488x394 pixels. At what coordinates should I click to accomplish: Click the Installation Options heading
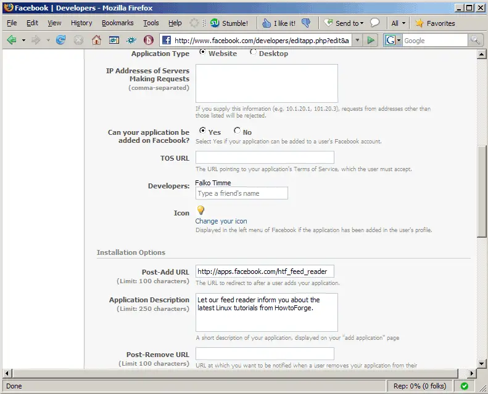pos(131,252)
